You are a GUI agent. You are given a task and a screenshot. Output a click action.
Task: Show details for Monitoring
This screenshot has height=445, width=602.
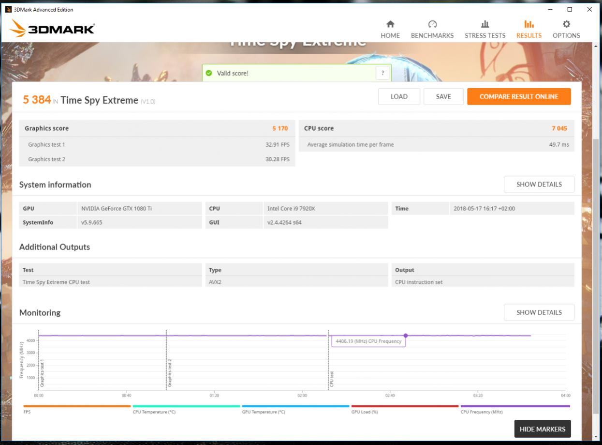click(539, 312)
